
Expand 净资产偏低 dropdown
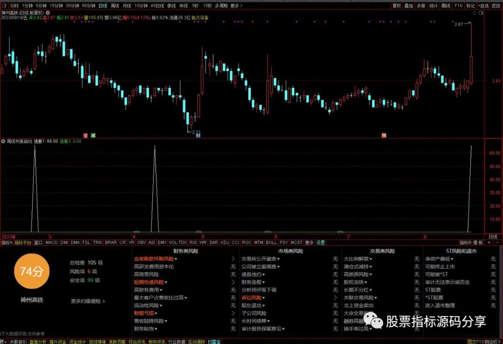point(452,259)
